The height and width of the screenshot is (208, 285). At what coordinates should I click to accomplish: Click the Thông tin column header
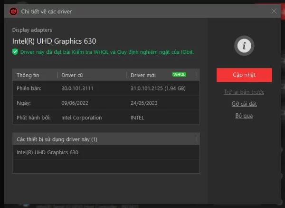(x=28, y=75)
